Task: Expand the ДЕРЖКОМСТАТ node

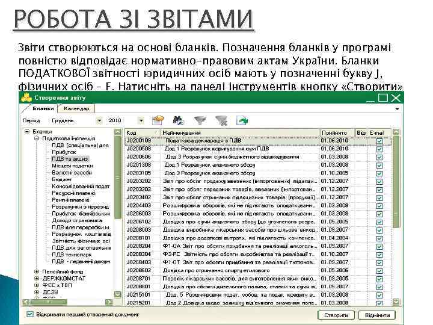Action: click(37, 278)
